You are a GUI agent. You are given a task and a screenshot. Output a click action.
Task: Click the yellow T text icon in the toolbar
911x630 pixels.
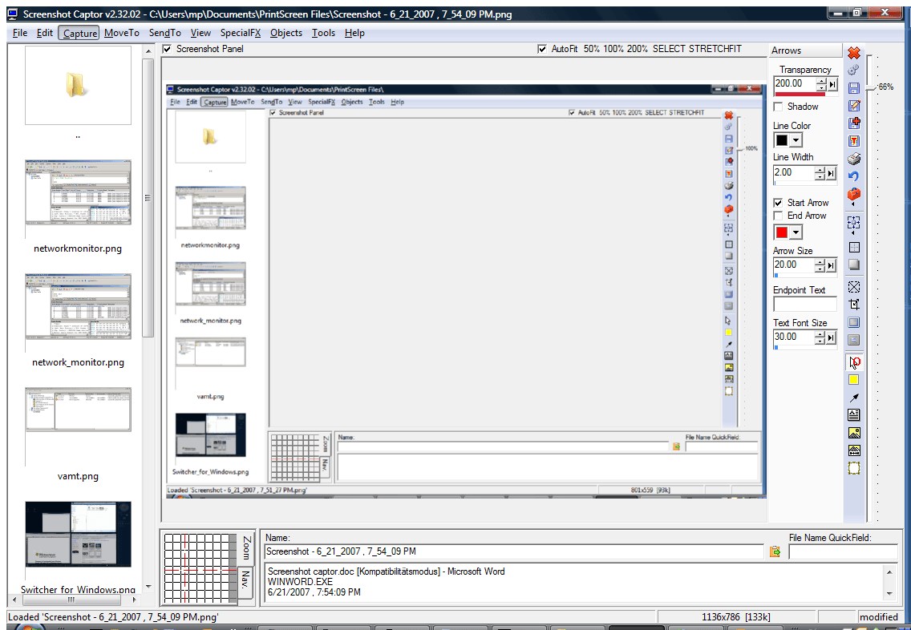854,141
